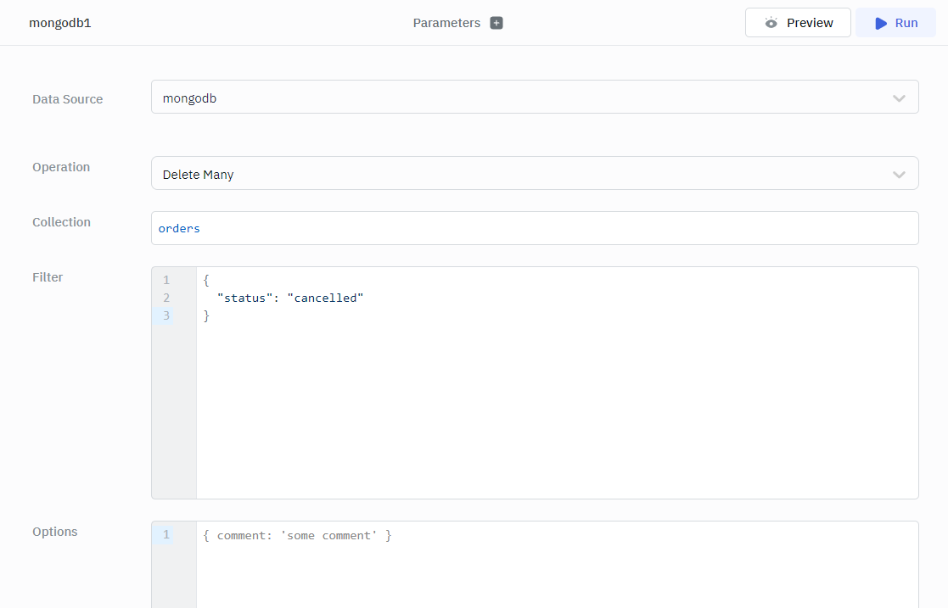Viewport: 948px width, 608px height.
Task: Select the mongodb value in Data Source
Action: 190,98
